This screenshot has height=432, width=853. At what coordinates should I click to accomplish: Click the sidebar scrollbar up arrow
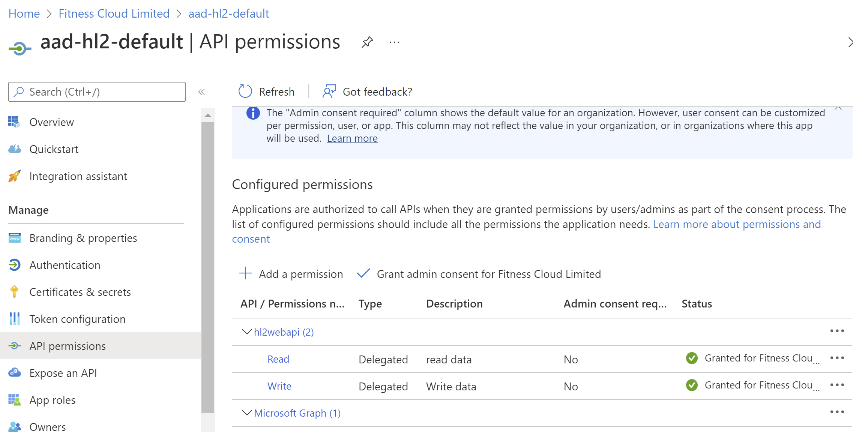[207, 115]
